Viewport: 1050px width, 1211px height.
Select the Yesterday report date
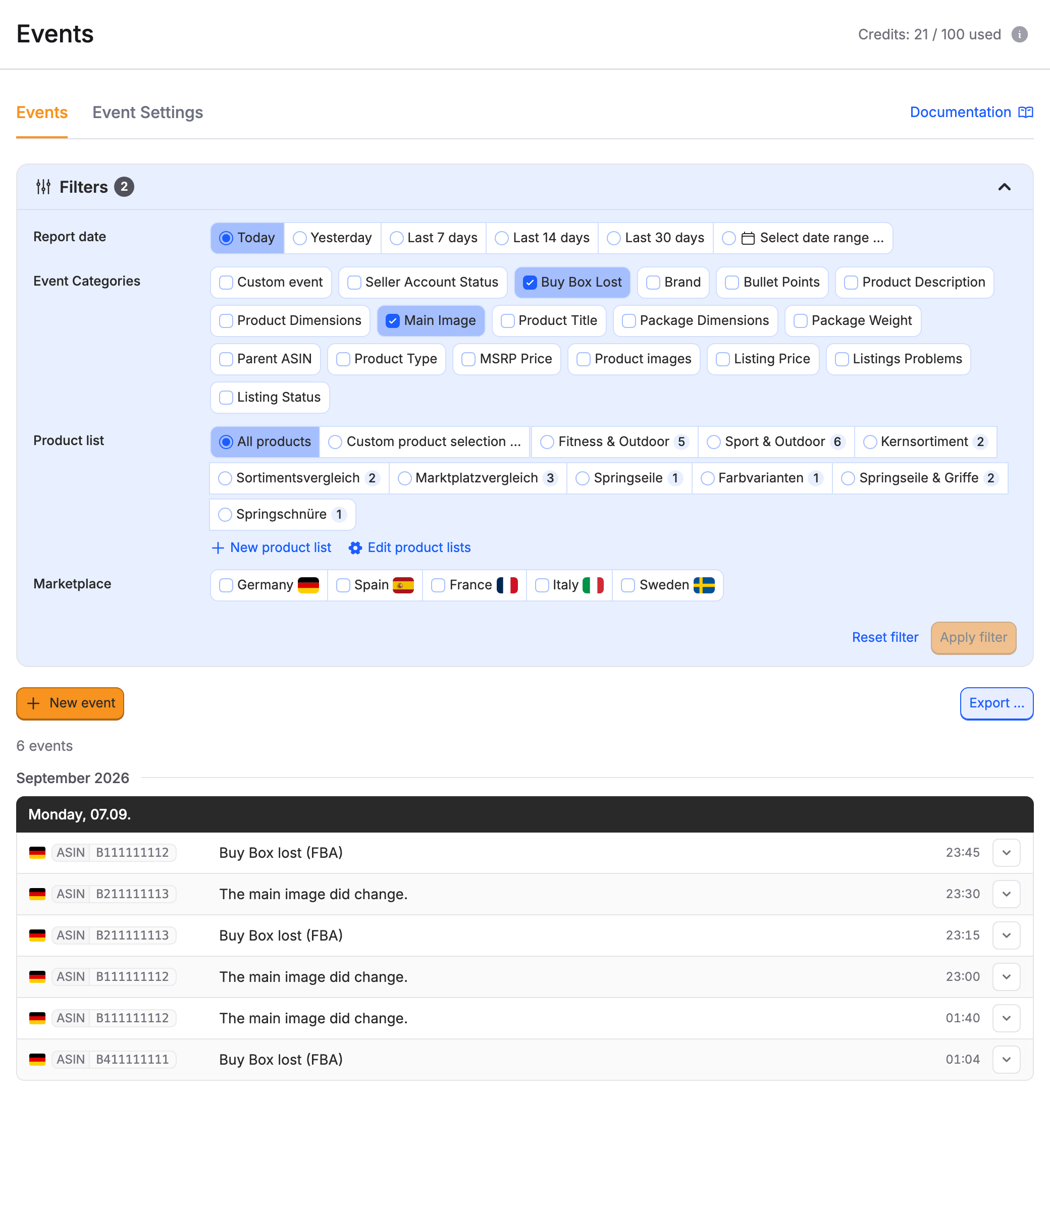(x=332, y=238)
